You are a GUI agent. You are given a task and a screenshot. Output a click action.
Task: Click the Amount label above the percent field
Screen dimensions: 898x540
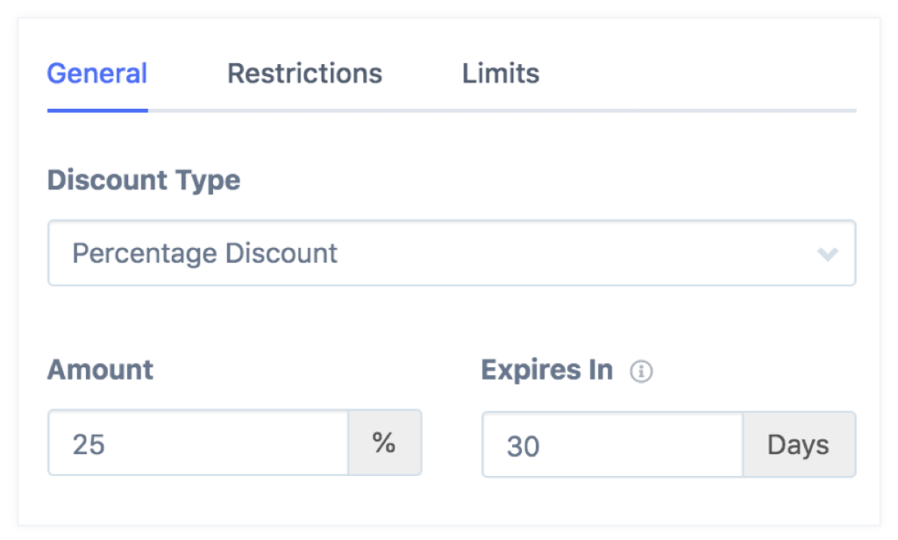pos(100,370)
